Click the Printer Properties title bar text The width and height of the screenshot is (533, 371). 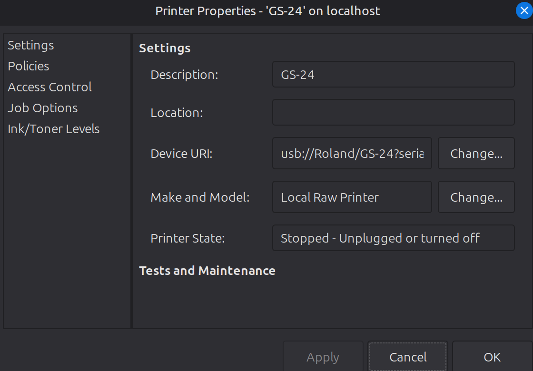[x=267, y=11]
